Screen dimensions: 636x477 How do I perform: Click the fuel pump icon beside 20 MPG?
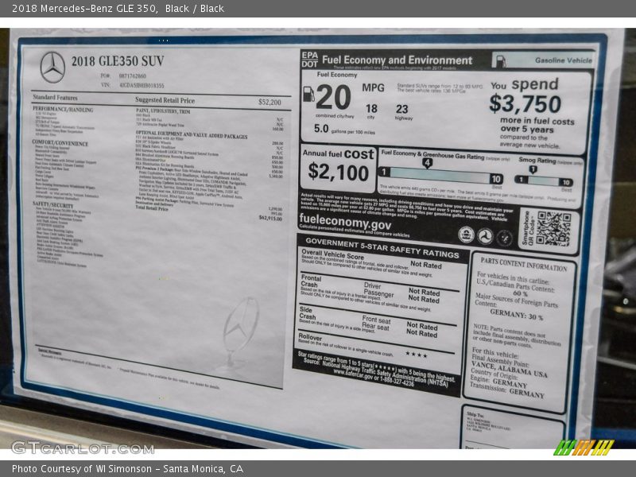coord(308,95)
